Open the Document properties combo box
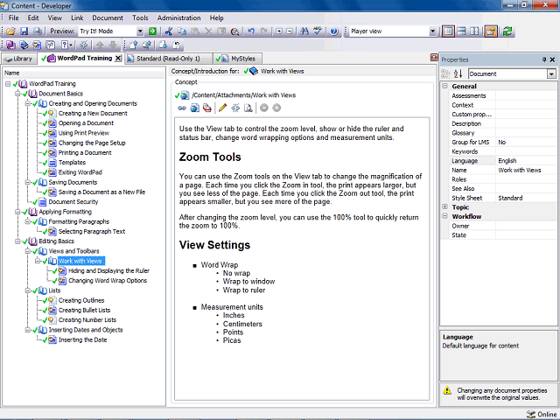The width and height of the screenshot is (560, 420). click(551, 73)
